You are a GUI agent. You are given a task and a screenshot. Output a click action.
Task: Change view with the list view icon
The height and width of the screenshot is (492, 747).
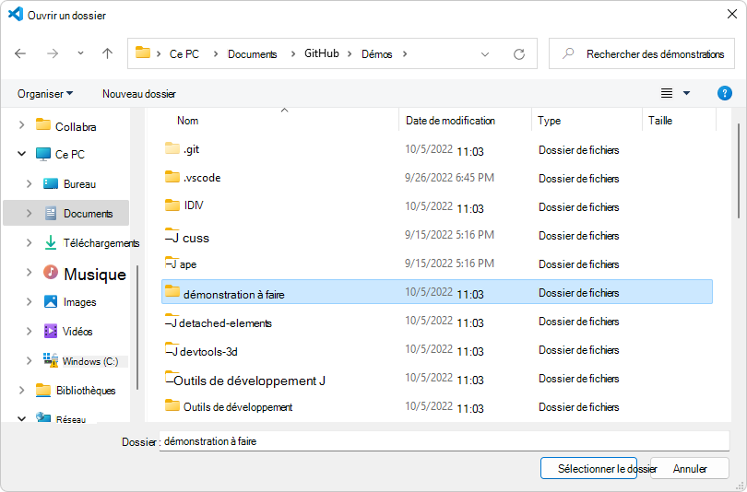coord(667,93)
